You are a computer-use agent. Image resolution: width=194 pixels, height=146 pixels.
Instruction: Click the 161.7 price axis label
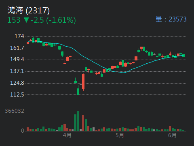pyautogui.click(x=17, y=48)
